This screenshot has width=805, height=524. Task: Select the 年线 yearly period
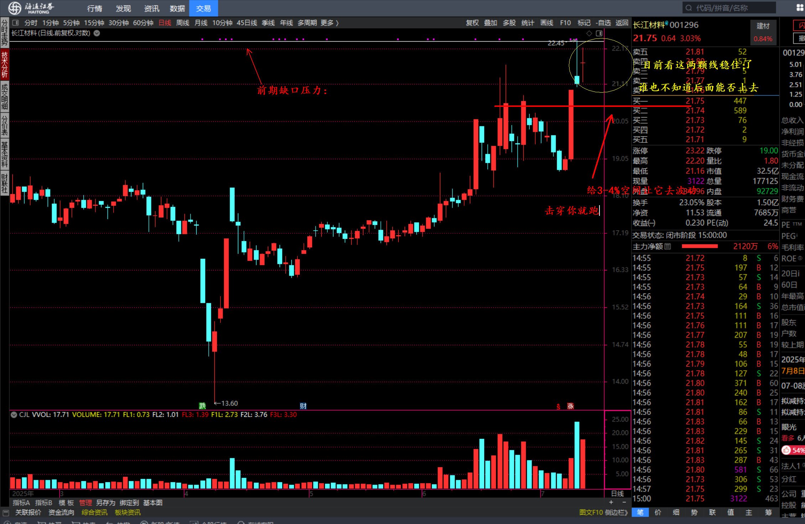[x=286, y=23]
